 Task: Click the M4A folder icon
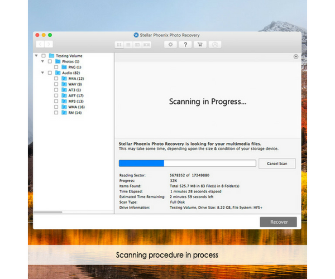point(64,79)
